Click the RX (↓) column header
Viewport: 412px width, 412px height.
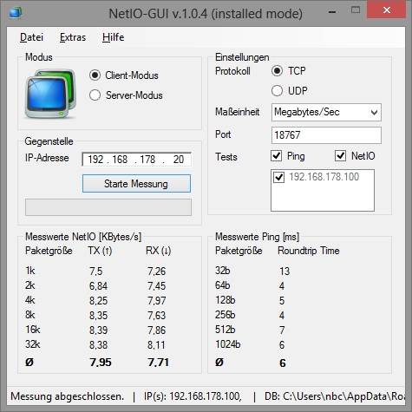tap(159, 251)
